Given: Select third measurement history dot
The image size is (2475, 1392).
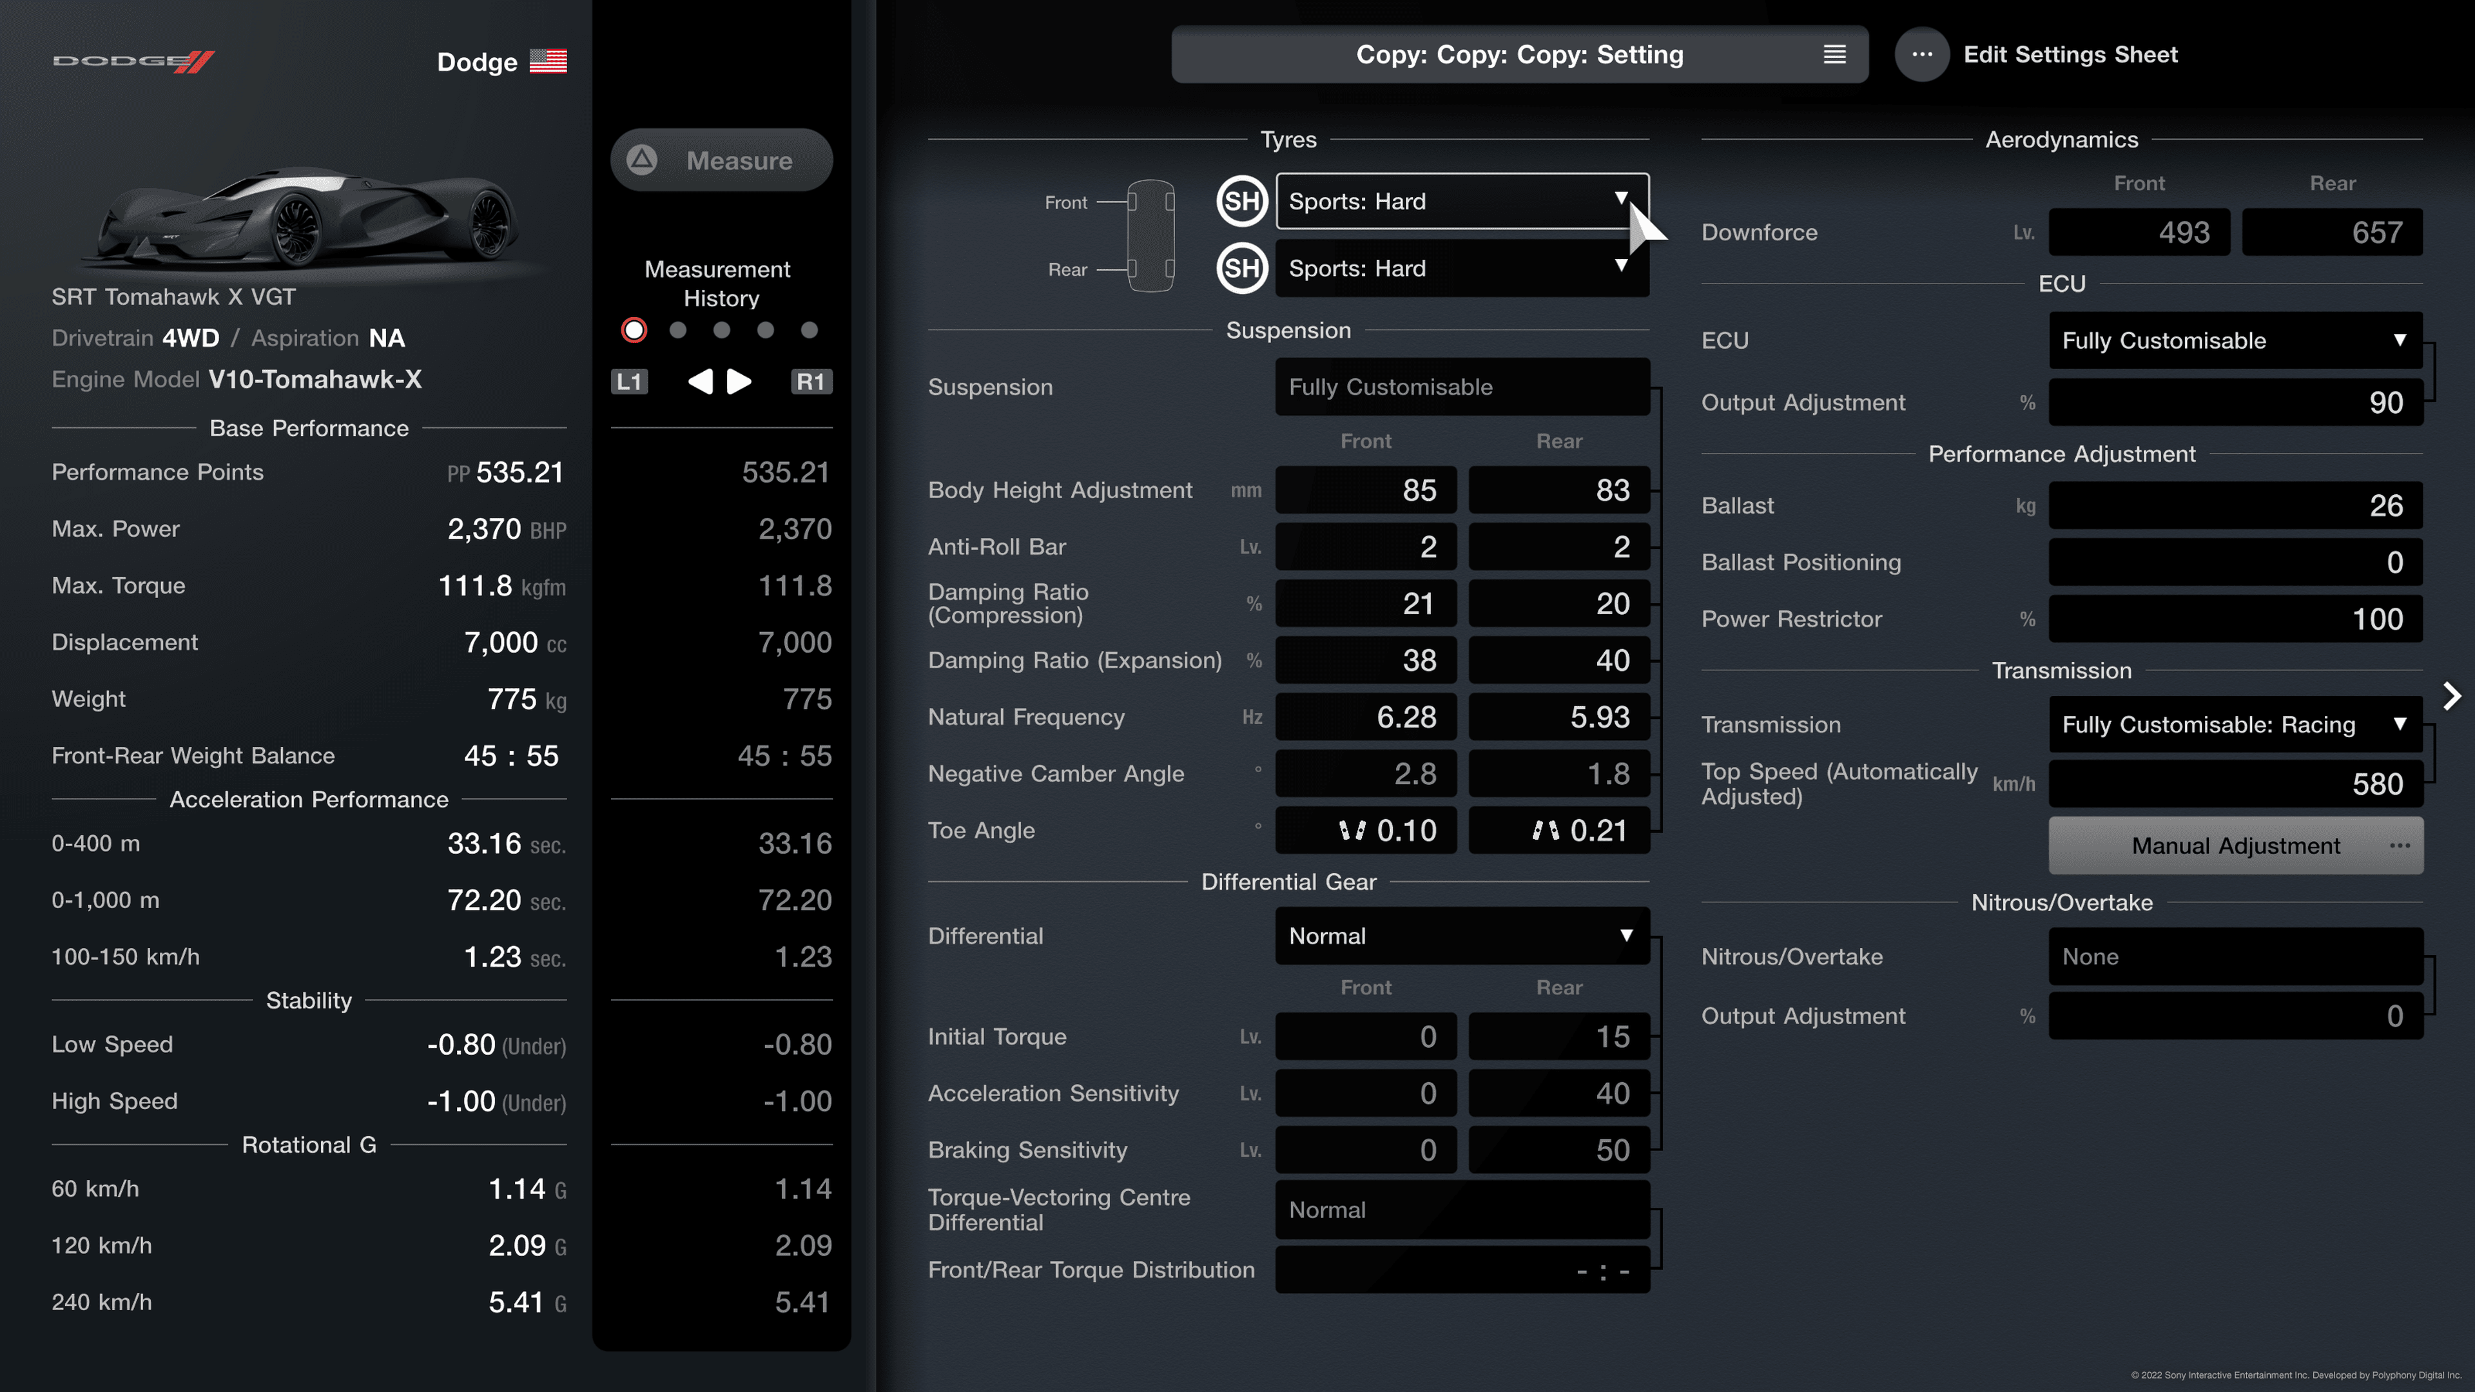Looking at the screenshot, I should pyautogui.click(x=722, y=331).
